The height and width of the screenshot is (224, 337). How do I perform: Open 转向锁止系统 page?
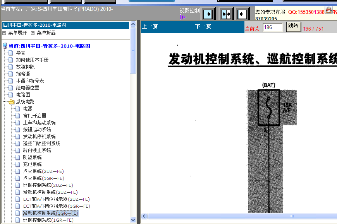pos(37,150)
